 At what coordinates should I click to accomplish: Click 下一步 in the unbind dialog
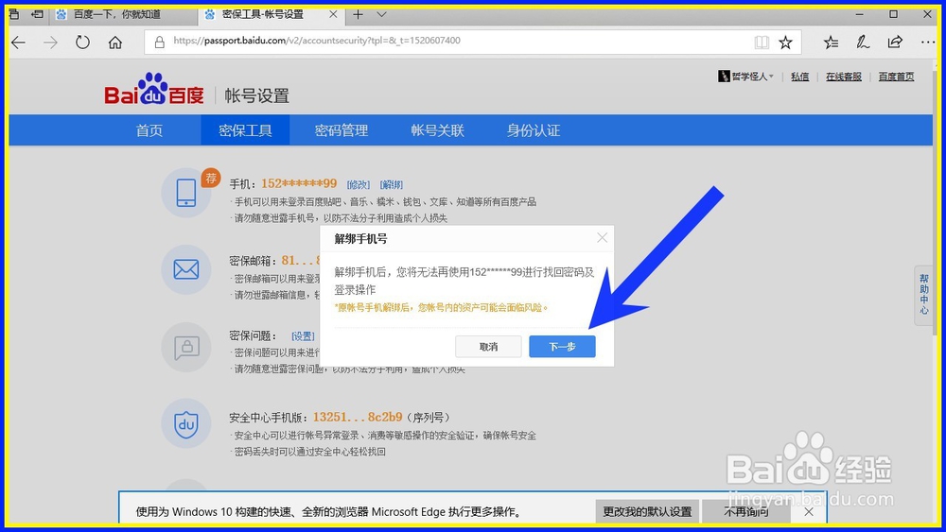click(562, 347)
